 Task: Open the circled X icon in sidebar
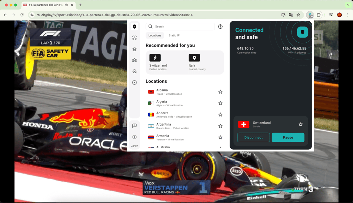pyautogui.click(x=134, y=83)
